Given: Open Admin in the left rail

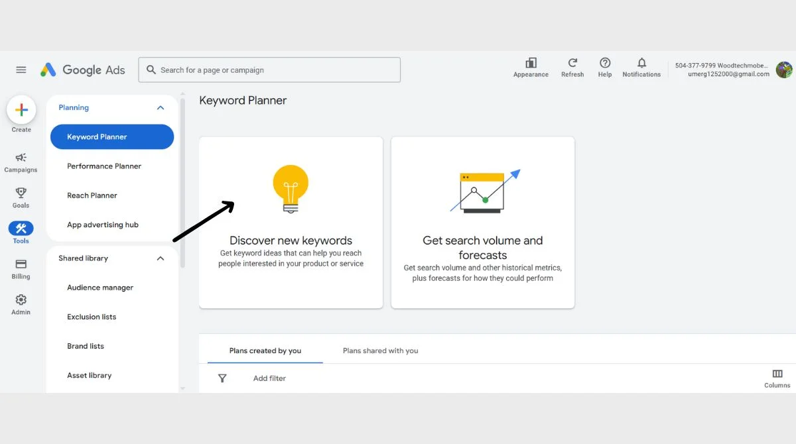Looking at the screenshot, I should (21, 304).
